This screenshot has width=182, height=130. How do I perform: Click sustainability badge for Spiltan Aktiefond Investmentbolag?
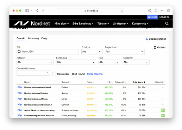(163, 110)
